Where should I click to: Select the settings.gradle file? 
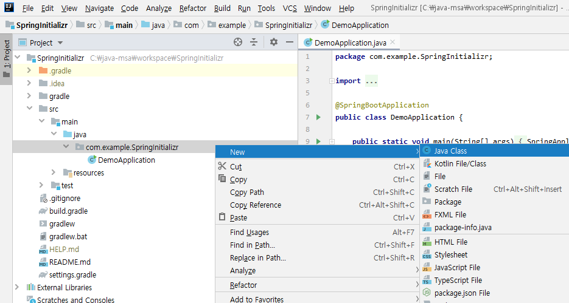click(72, 274)
